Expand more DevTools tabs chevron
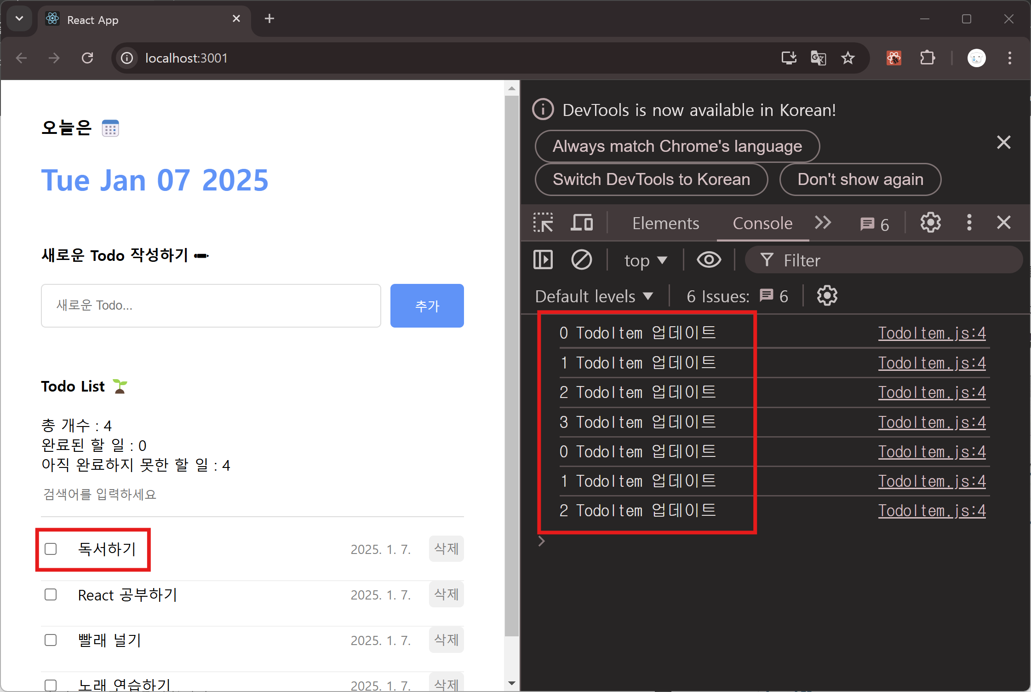1031x692 pixels. click(823, 223)
